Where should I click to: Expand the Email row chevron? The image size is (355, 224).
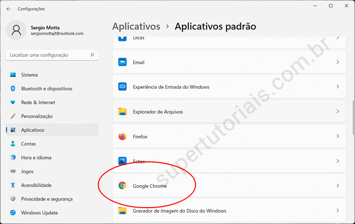click(x=338, y=62)
